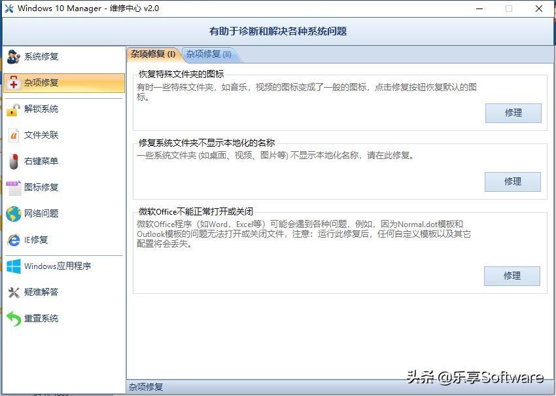556x396 pixels.
Task: Open 疑难解答 section
Action: (x=64, y=293)
